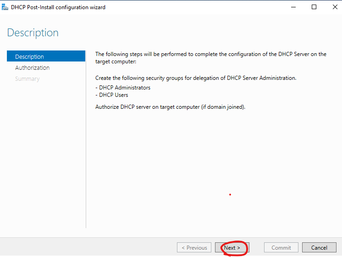Click the 'Authorize DHCP server on target computer' line
342x257 pixels.
(x=171, y=107)
